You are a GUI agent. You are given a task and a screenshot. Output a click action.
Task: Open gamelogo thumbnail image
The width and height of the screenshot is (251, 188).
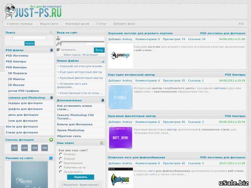pos(120,56)
